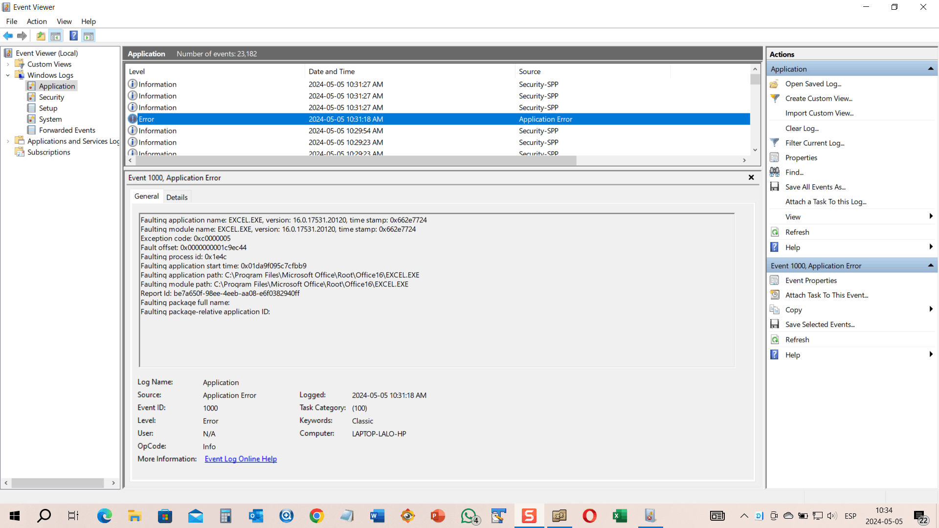Select the Security log in tree
Viewport: 939px width, 528px height.
coord(51,97)
